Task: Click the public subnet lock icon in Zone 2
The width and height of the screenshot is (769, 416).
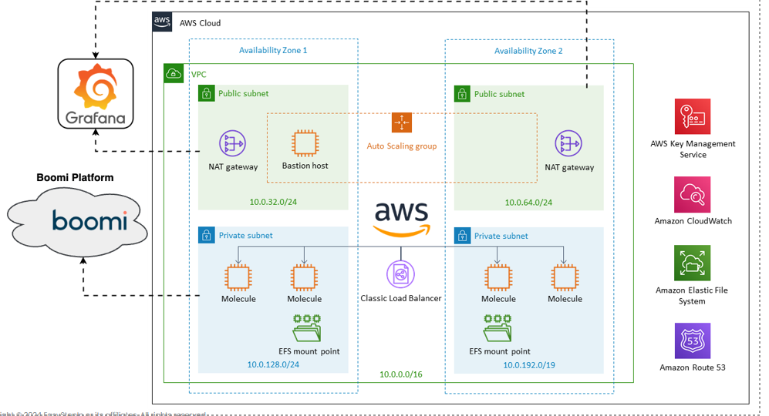Action: (x=462, y=93)
